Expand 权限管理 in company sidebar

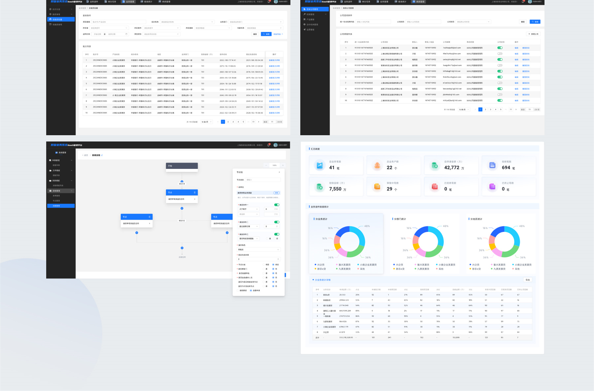(x=326, y=14)
